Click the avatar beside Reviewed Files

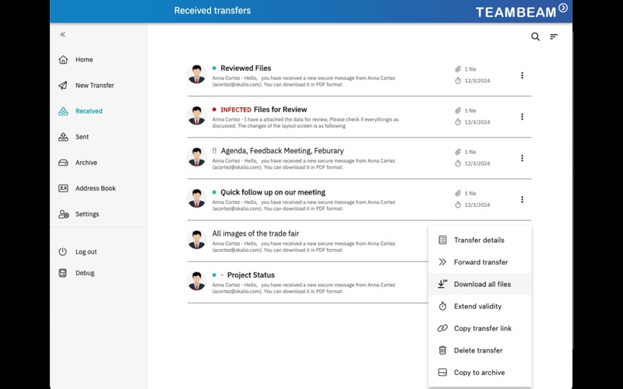point(197,74)
